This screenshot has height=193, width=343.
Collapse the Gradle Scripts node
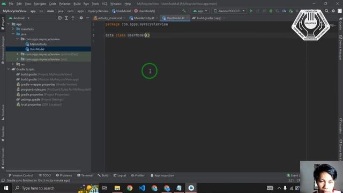tap(9, 69)
